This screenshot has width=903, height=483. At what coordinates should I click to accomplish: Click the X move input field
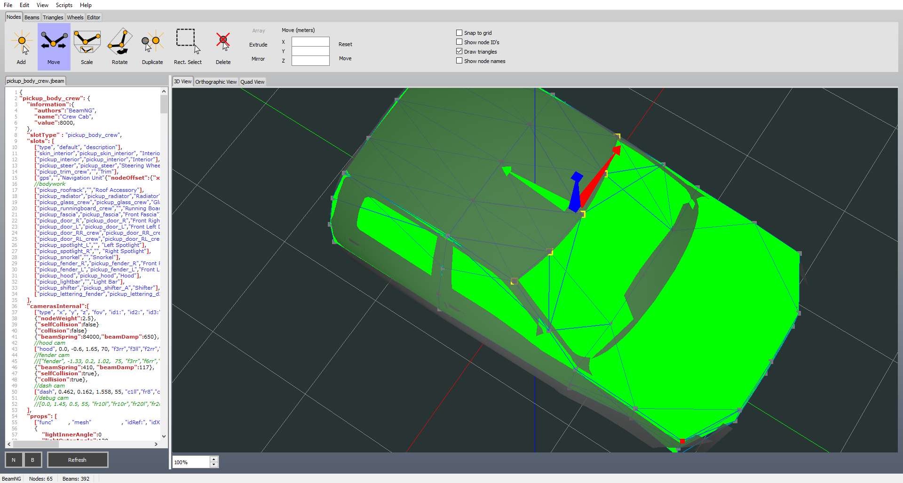tap(310, 42)
